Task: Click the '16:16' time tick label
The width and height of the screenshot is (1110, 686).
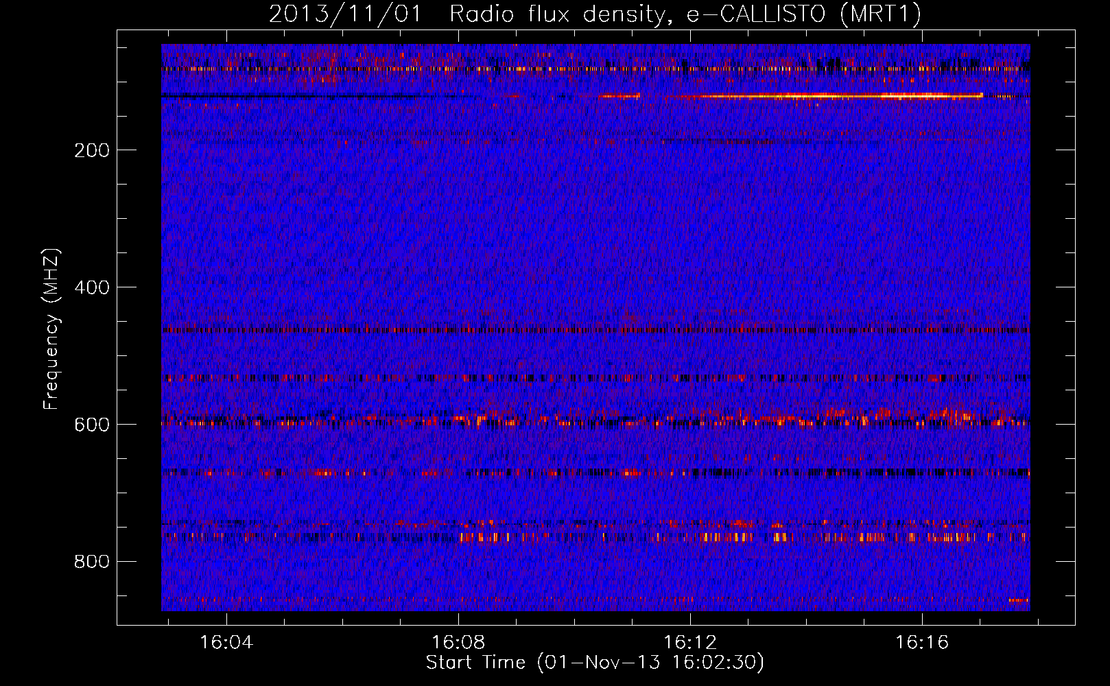Action: click(x=922, y=643)
